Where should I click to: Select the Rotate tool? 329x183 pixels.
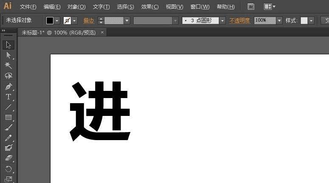(x=8, y=169)
